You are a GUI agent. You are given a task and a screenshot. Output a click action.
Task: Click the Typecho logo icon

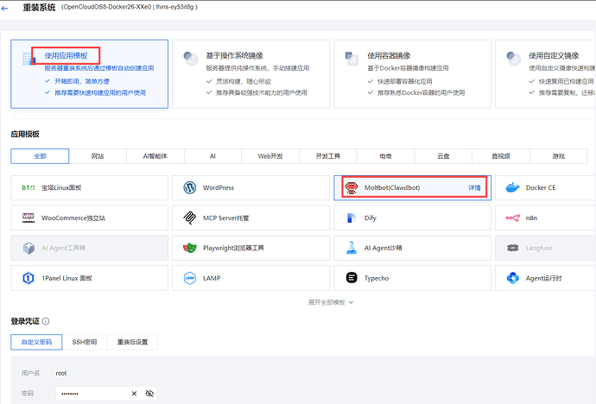point(352,278)
